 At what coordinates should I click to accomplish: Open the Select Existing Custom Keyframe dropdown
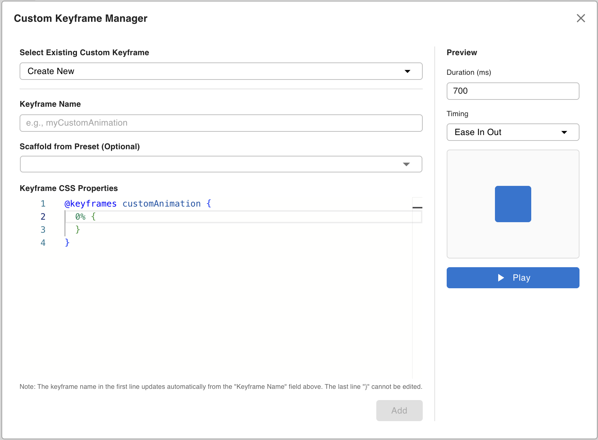tap(221, 71)
